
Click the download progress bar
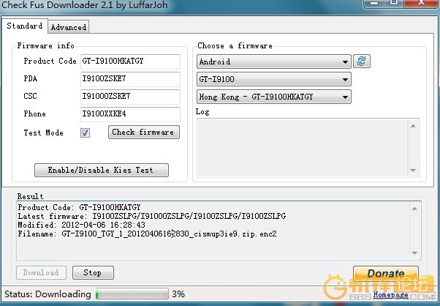pos(130,294)
